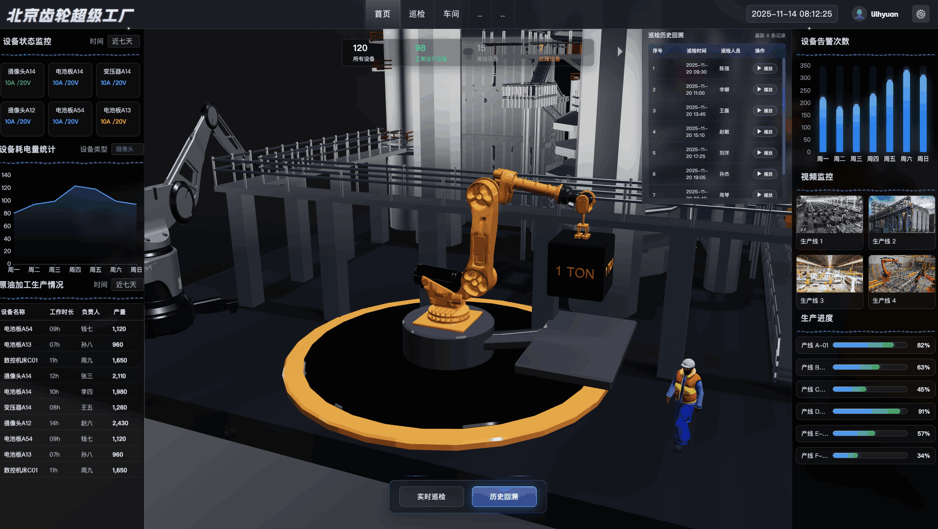Click the 首页 navigation tab
938x529 pixels.
383,14
